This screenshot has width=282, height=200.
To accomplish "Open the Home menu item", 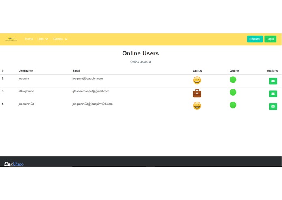I will pyautogui.click(x=29, y=39).
